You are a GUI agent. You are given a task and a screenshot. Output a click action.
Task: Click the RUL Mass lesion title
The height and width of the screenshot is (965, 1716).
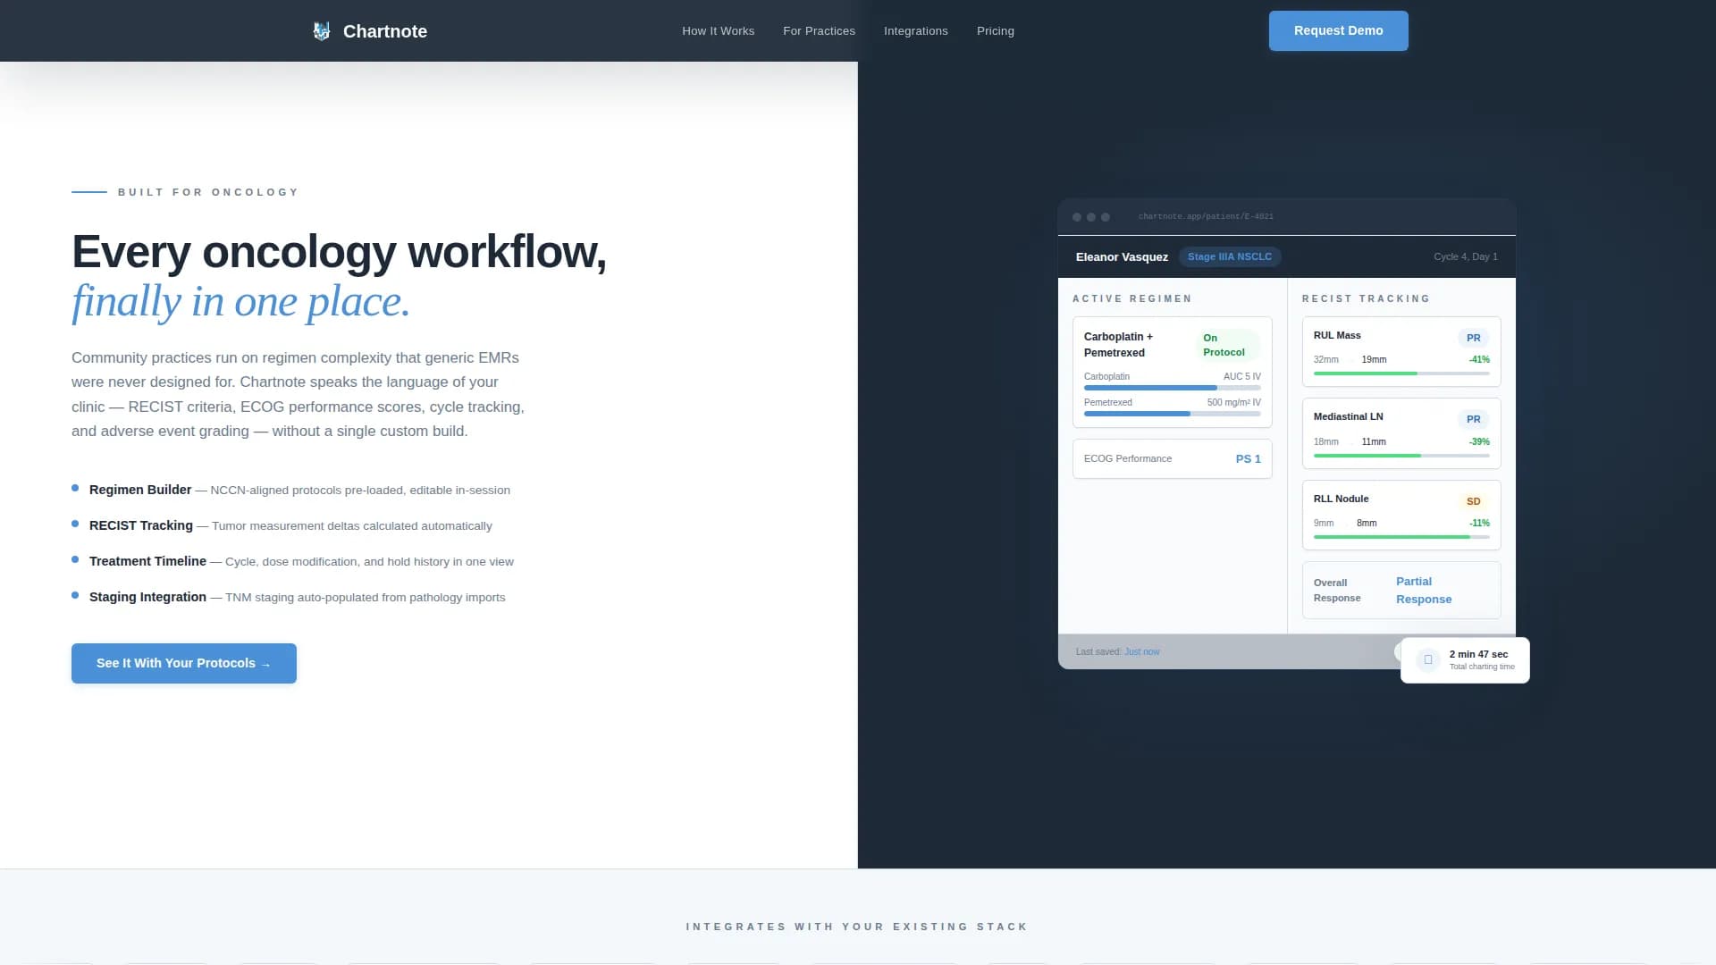click(x=1337, y=336)
